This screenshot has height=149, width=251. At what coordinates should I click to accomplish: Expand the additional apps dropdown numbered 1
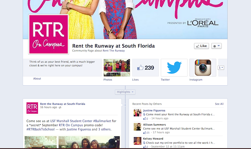click(x=221, y=68)
